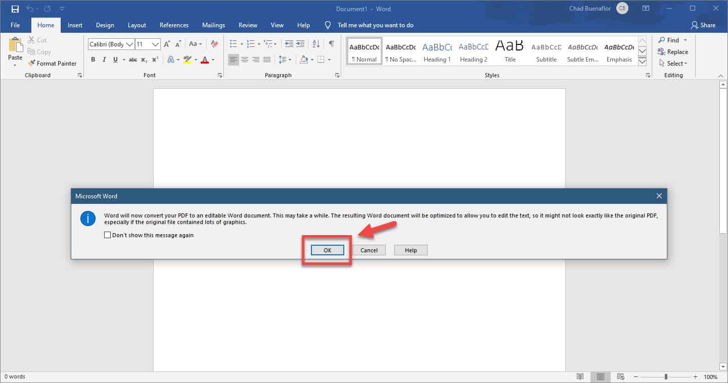Close the Microsoft Word dialog with X
728x383 pixels.
(659, 196)
